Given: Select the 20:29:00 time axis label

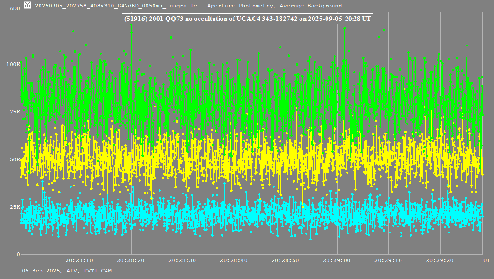Looking at the screenshot, I should (337, 261).
